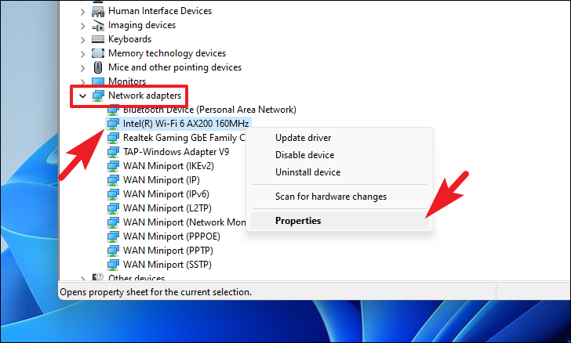Select TAP-Windows Adapter V9 entry
Screen dimensions: 571x343
176,152
